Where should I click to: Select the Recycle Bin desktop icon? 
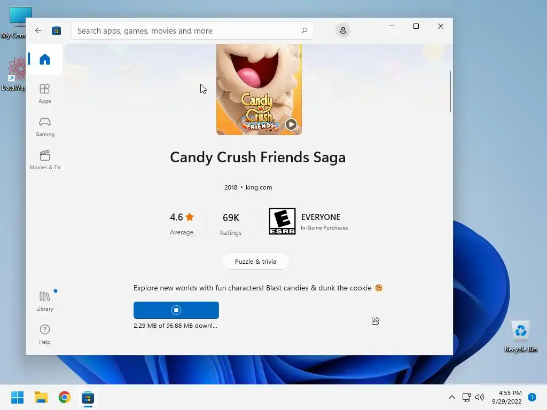[x=520, y=336]
